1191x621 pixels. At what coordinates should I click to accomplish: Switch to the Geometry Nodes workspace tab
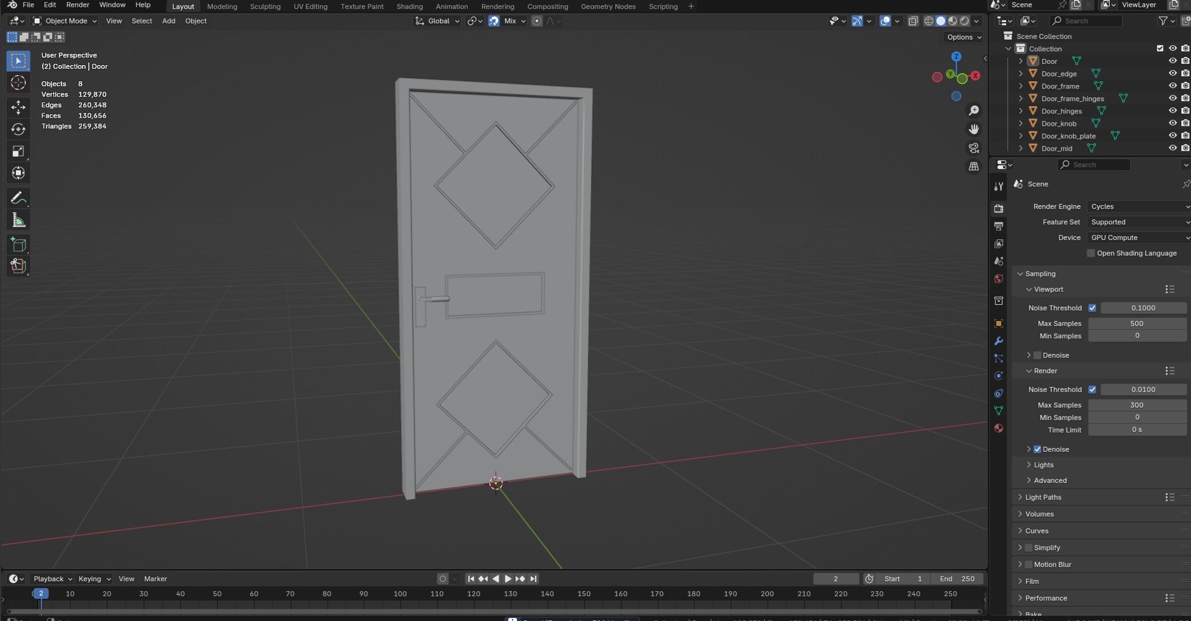608,6
